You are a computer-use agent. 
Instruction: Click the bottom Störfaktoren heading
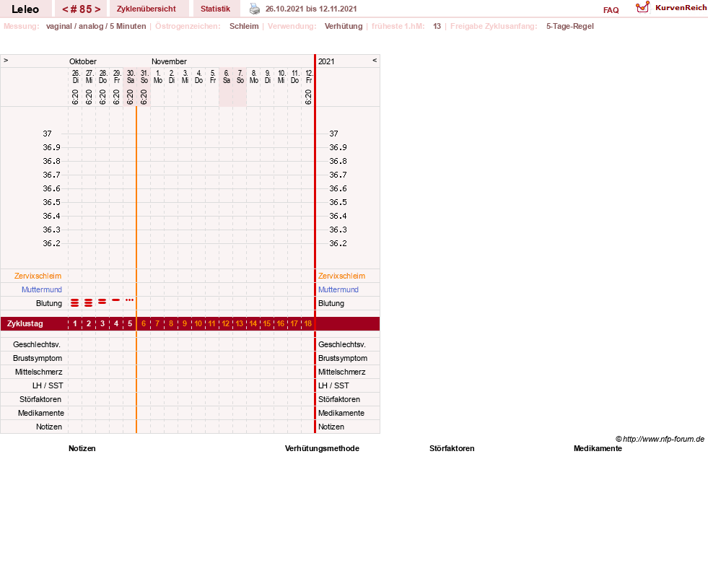tap(452, 448)
